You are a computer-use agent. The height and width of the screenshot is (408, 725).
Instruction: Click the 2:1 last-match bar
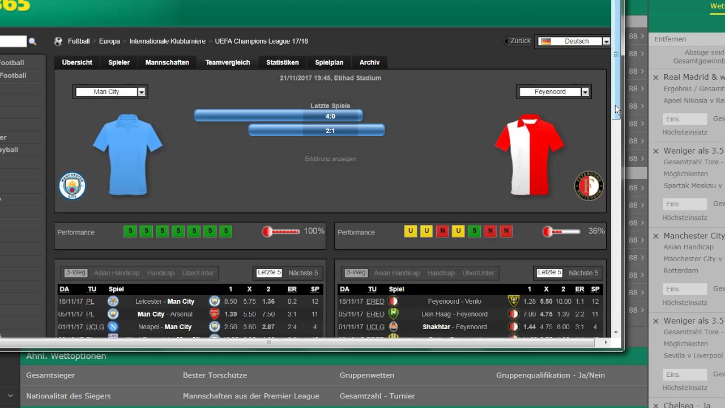click(x=317, y=130)
